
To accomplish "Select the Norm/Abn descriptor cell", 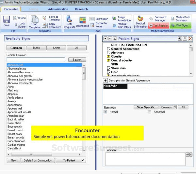I will (x=115, y=86).
